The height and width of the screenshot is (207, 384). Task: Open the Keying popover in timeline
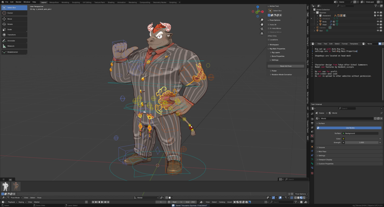[22, 202]
